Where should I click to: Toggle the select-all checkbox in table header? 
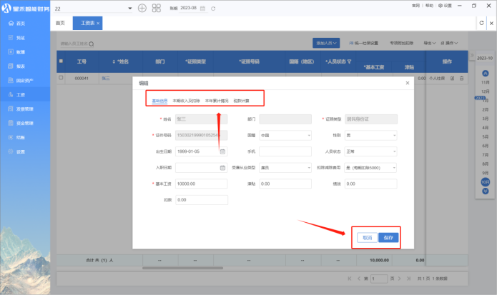pyautogui.click(x=61, y=62)
